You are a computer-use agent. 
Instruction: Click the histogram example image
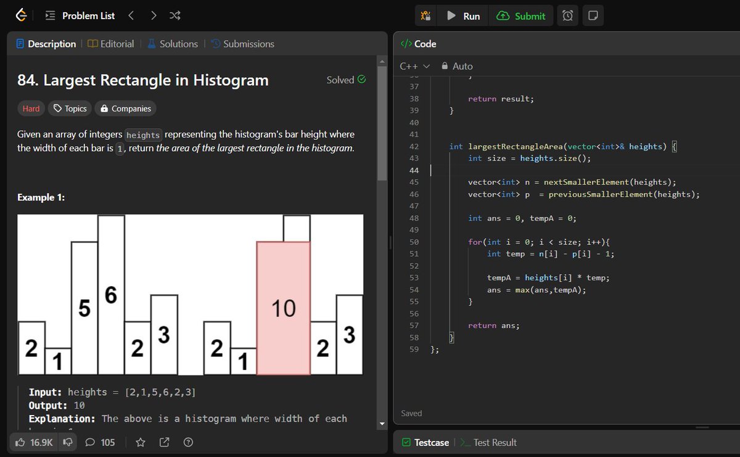(190, 295)
